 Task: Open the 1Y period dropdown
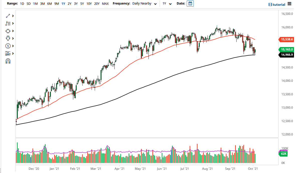(168, 4)
